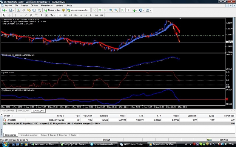Click the Nueva orden button
This screenshot has height=147, width=236.
coord(52,10)
